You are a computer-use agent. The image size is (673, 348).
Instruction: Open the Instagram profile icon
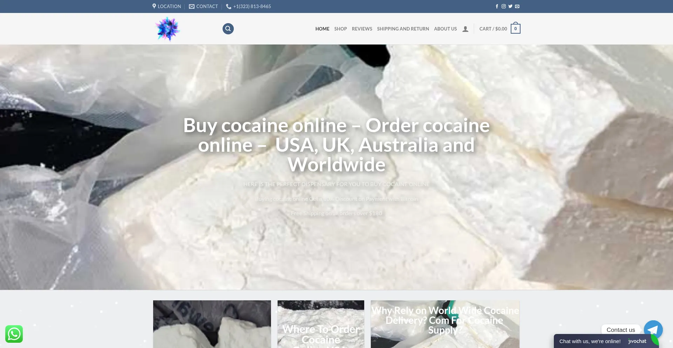click(x=503, y=6)
